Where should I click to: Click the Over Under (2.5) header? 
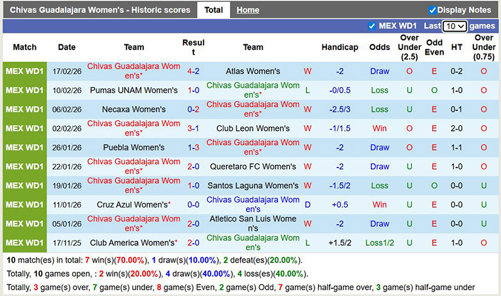[x=410, y=48]
